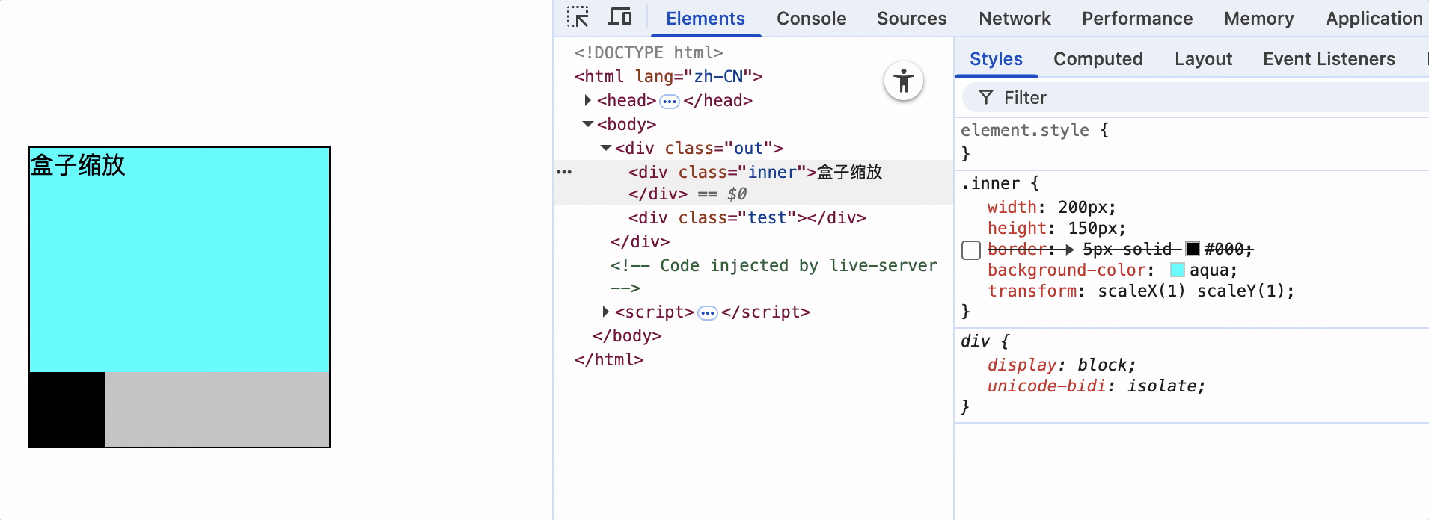Collapse the body element node

(x=588, y=124)
